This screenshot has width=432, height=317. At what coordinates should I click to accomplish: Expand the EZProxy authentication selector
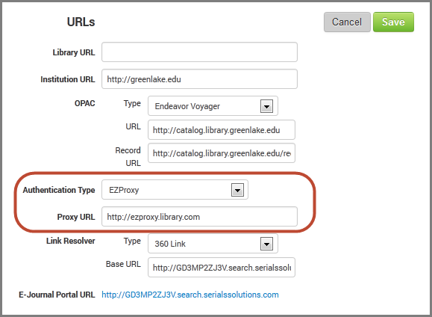pyautogui.click(x=175, y=190)
